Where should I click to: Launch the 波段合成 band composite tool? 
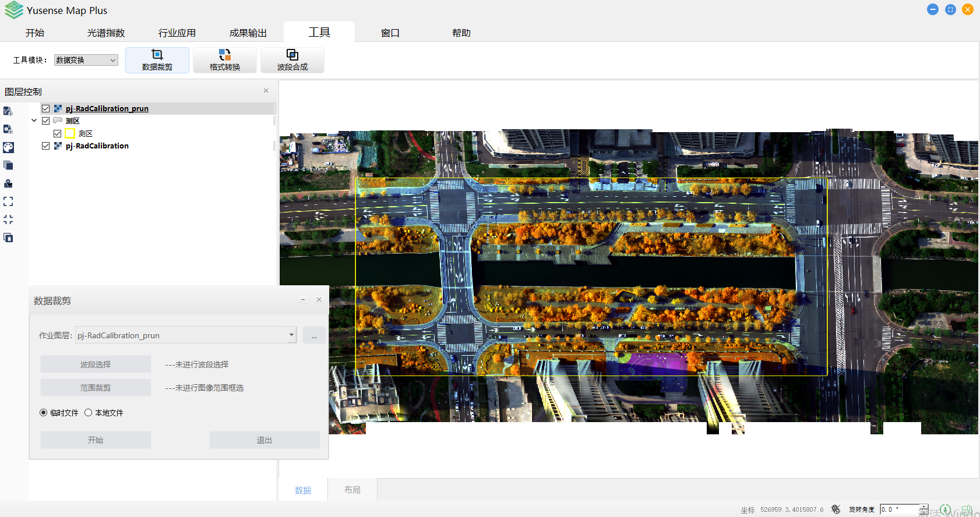point(292,60)
